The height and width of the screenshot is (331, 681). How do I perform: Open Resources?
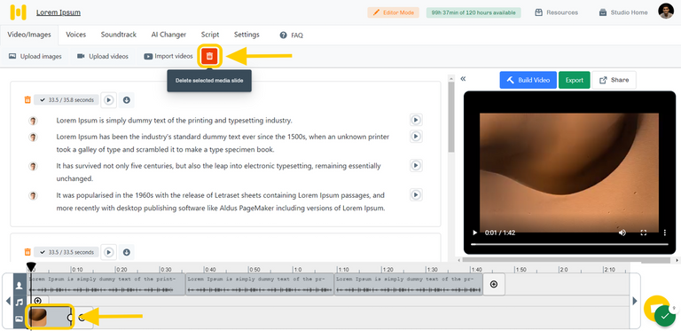[556, 12]
